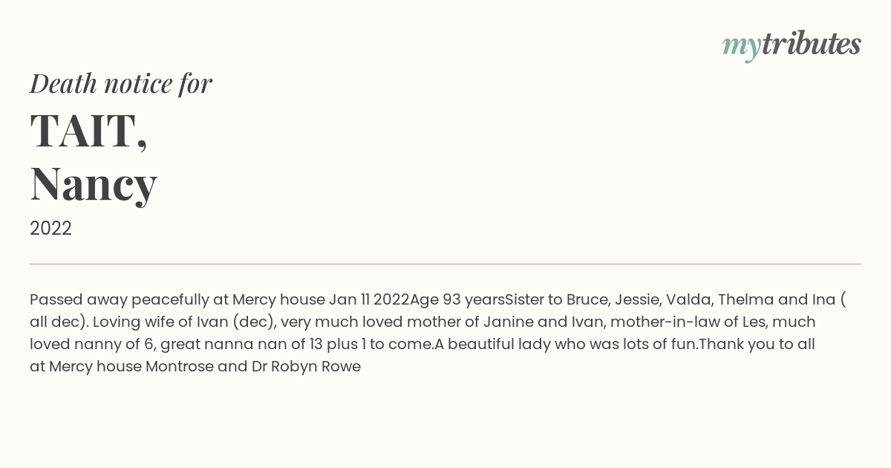Image resolution: width=891 pixels, height=468 pixels.
Task: Click the date 'Jan 11 2022' in notice
Action: pos(368,299)
